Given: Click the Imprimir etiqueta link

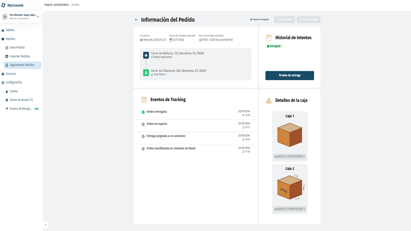Looking at the screenshot, I should [259, 20].
